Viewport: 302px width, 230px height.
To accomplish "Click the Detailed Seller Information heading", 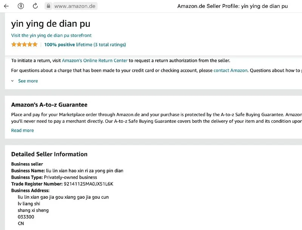I will (x=49, y=154).
